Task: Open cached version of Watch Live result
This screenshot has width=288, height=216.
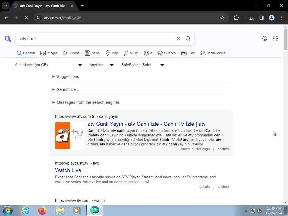Action: point(223,187)
